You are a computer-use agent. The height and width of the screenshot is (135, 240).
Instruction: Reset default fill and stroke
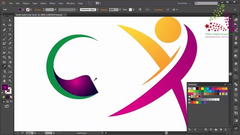coord(3,93)
